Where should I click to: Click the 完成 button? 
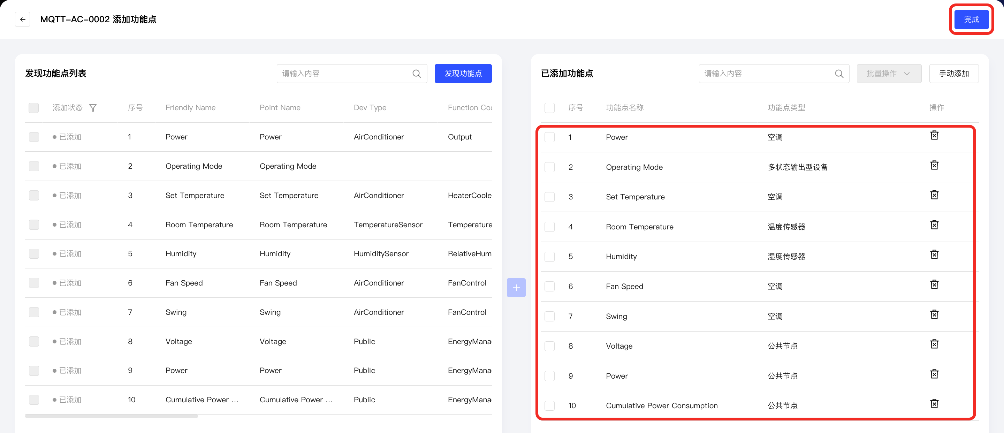(x=971, y=20)
